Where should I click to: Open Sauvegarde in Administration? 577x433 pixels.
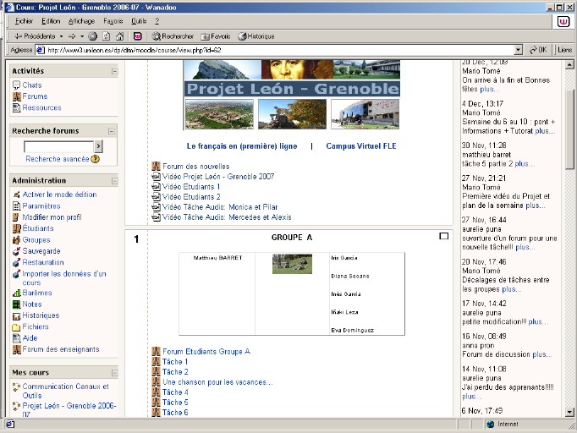click(x=41, y=251)
